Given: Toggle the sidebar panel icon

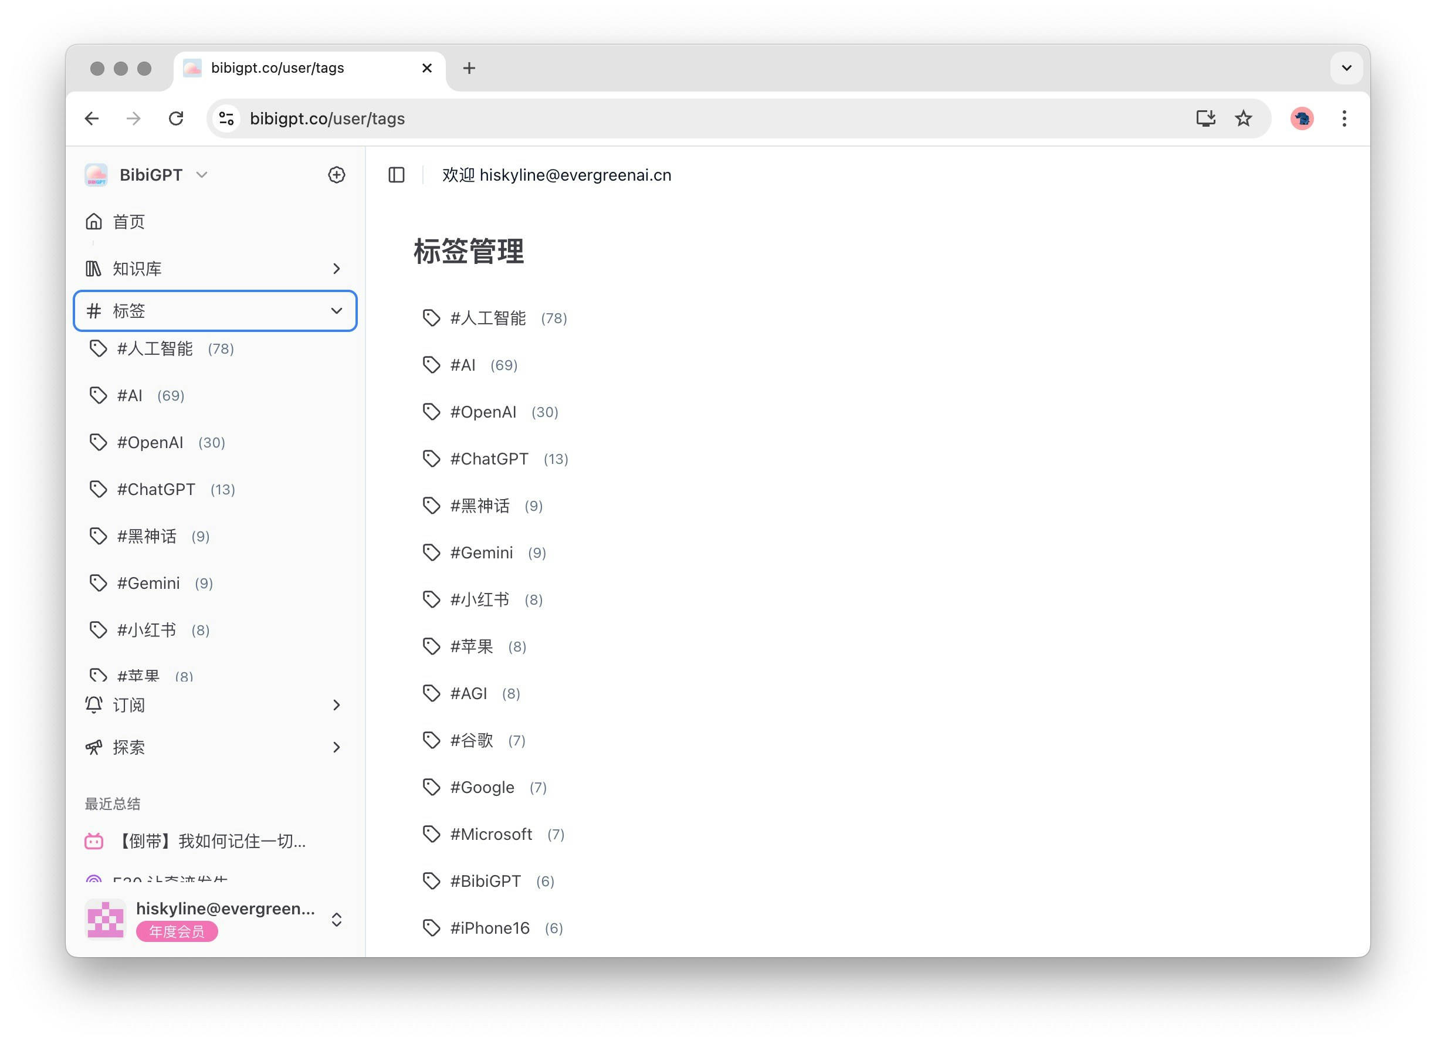Looking at the screenshot, I should coord(397,175).
